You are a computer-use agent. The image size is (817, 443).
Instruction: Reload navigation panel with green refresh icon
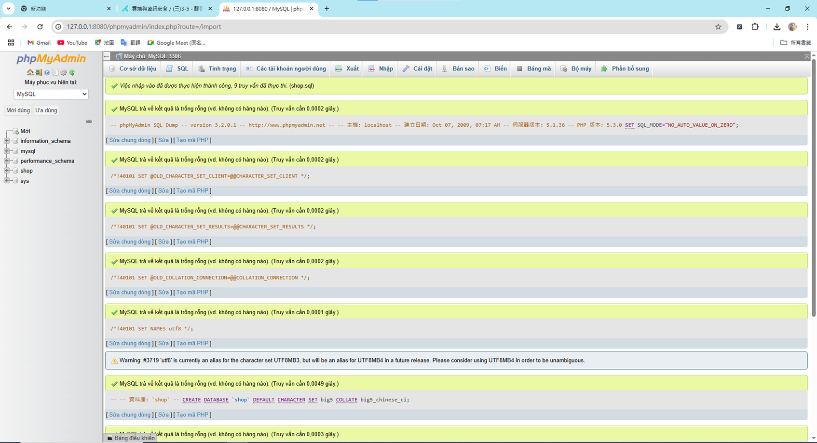point(72,72)
